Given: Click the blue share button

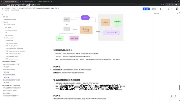Looking at the screenshot, I should [146, 9].
